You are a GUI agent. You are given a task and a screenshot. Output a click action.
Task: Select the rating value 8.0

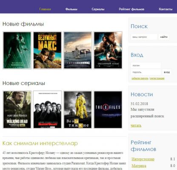click(173, 166)
